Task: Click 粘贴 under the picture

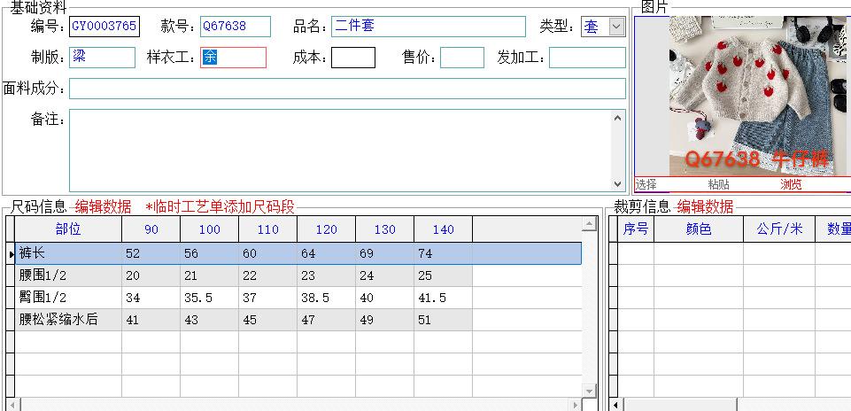Action: tap(718, 184)
